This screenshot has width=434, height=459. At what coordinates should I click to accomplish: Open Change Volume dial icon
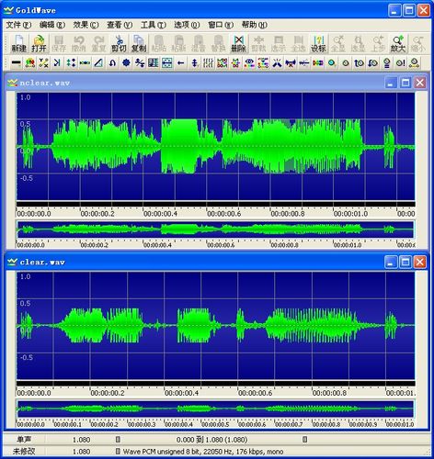pos(346,63)
